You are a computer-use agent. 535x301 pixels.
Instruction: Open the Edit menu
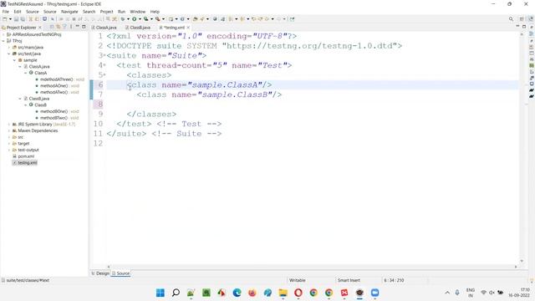pos(18,12)
